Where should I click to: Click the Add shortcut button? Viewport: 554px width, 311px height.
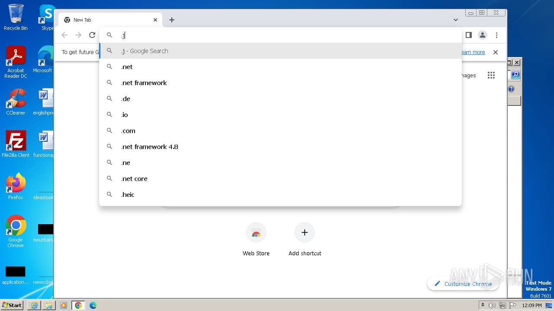coord(305,240)
